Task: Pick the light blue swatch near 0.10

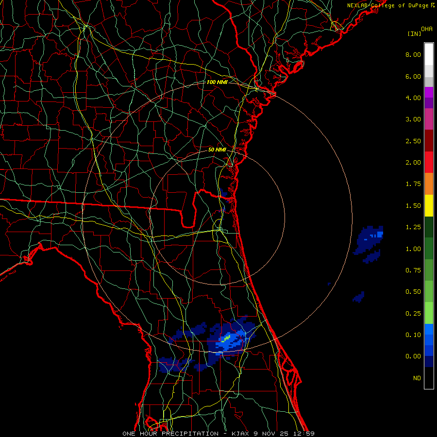Action: click(x=429, y=329)
